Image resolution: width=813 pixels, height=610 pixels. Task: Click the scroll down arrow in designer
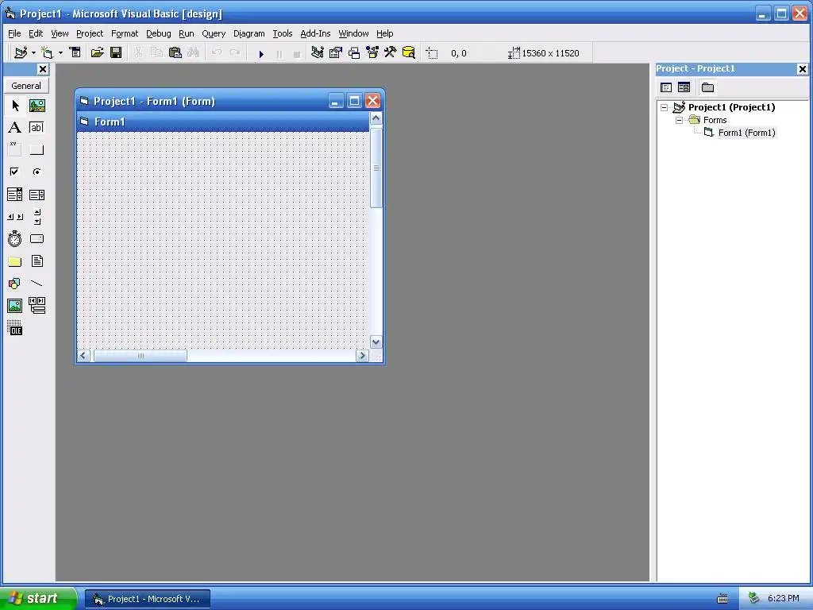pos(376,342)
